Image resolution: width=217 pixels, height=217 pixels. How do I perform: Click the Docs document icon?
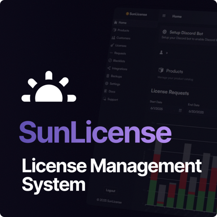[106, 91]
